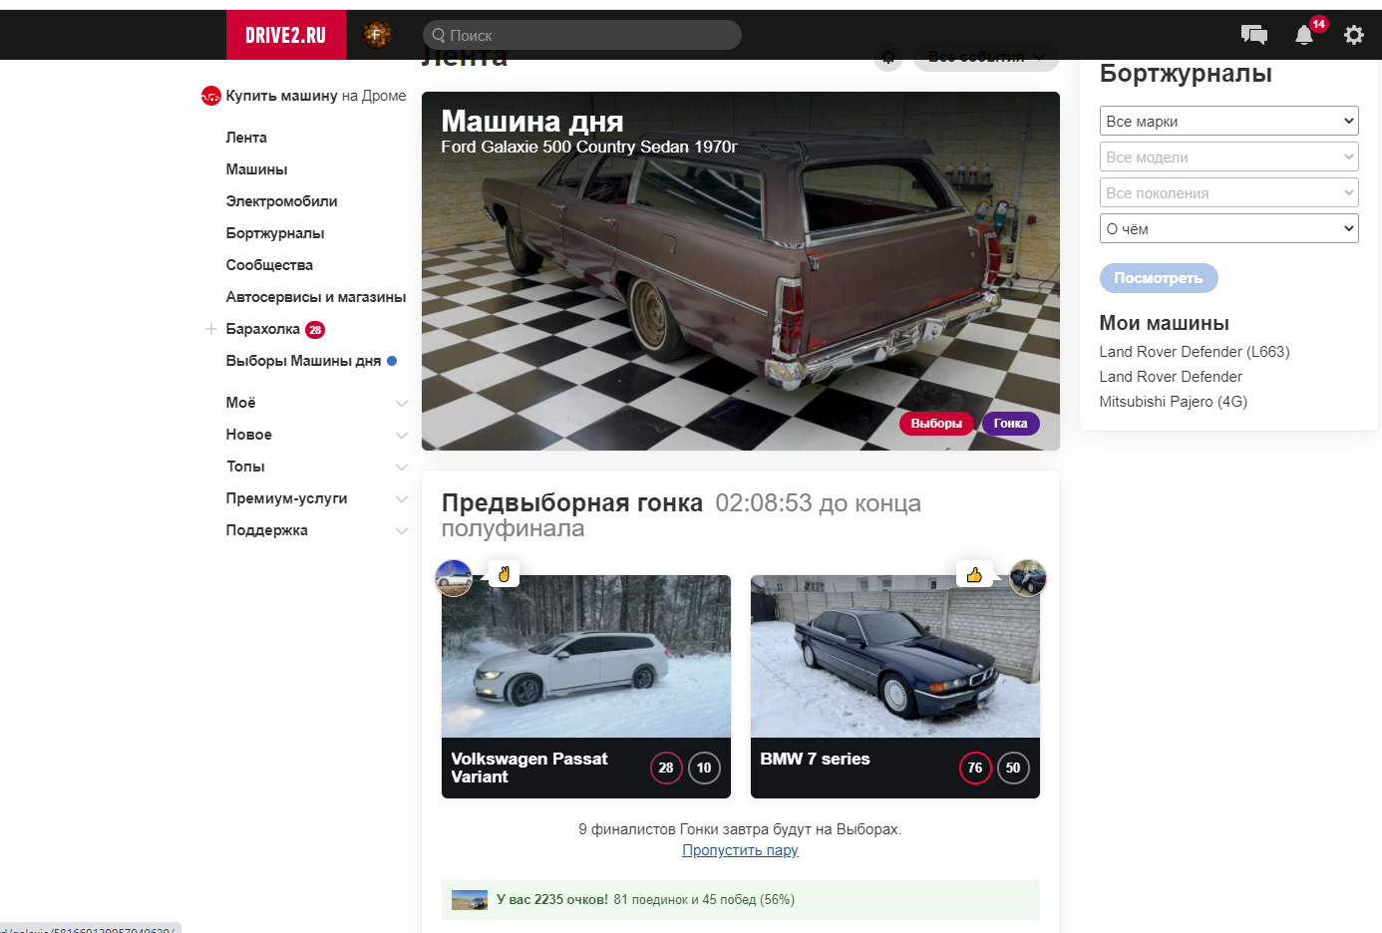Click the 28 badge next to Барахолка
Viewport: 1382px width, 933px height.
[315, 330]
